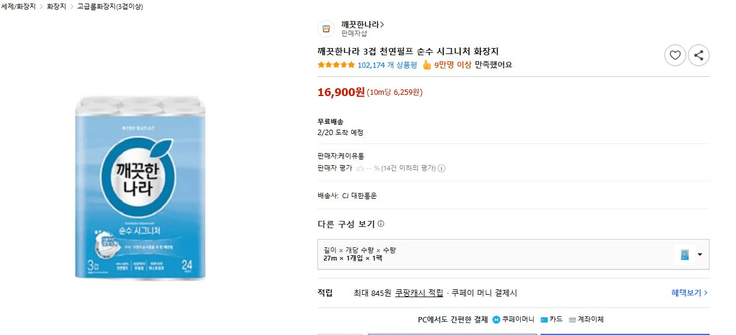Viewport: 736px width, 335px height.
Task: Open the 102,174 개 상품평 reviews link
Action: [x=387, y=65]
